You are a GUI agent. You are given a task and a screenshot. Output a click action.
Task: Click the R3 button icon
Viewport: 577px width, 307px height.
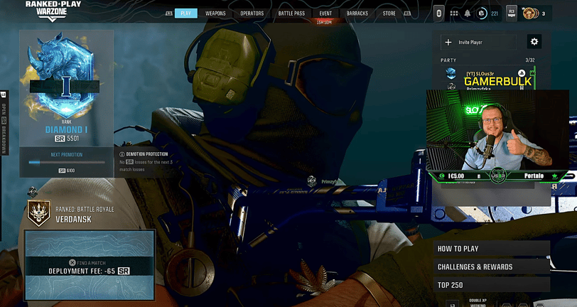(x=512, y=14)
